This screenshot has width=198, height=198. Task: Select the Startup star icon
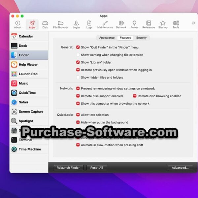tap(163, 23)
